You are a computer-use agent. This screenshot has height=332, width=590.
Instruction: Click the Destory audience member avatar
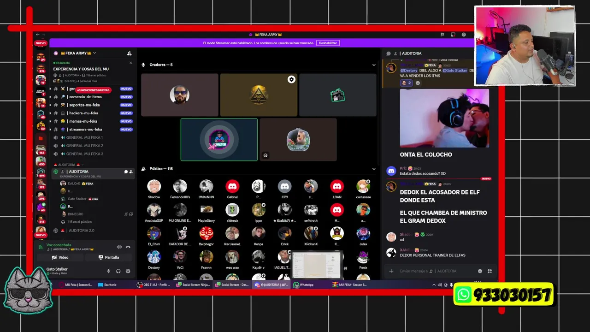click(x=154, y=257)
